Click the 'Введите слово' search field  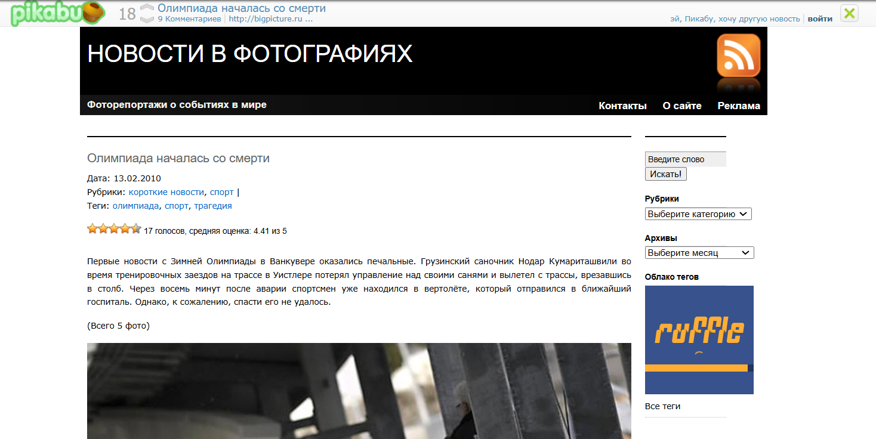pyautogui.click(x=685, y=159)
